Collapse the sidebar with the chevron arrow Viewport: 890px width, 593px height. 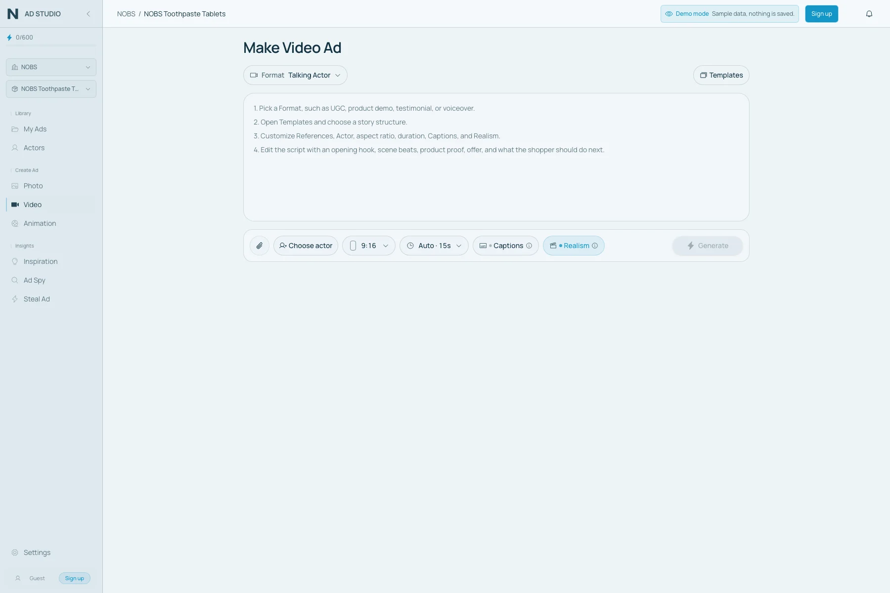(89, 14)
